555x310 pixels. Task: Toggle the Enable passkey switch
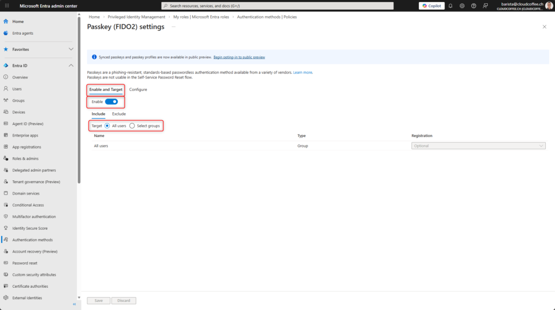tap(111, 101)
